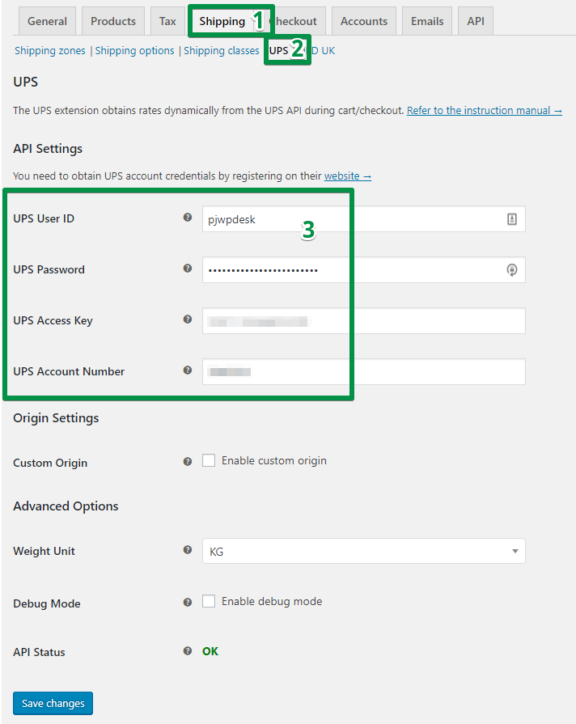Show help tooltip for API Status

click(188, 650)
